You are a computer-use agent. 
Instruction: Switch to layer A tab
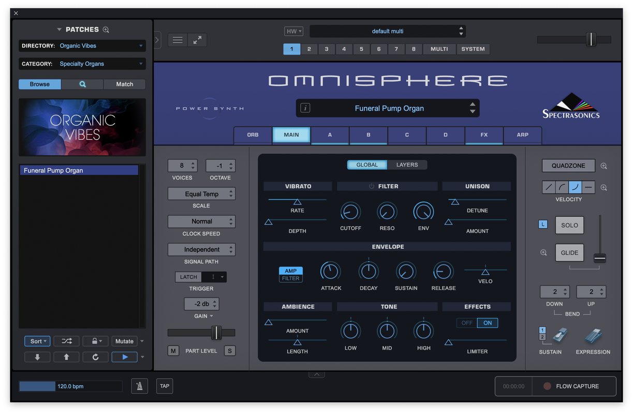pos(330,135)
